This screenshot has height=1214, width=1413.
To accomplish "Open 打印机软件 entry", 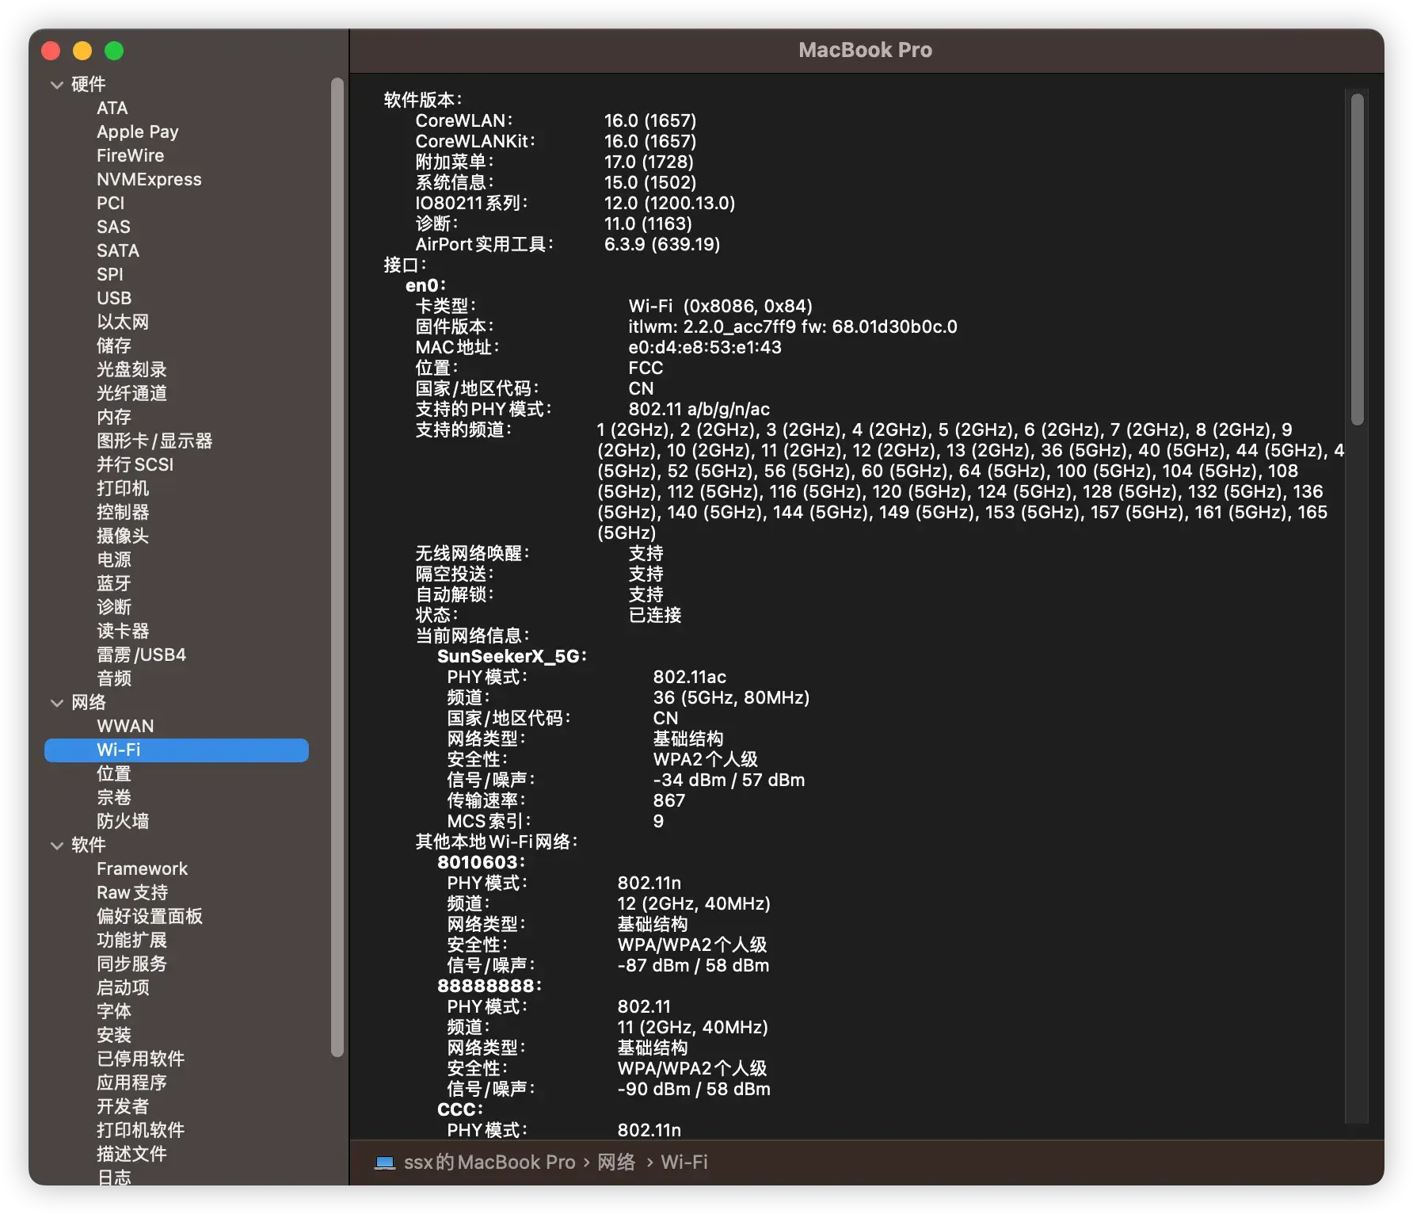I will (140, 1131).
